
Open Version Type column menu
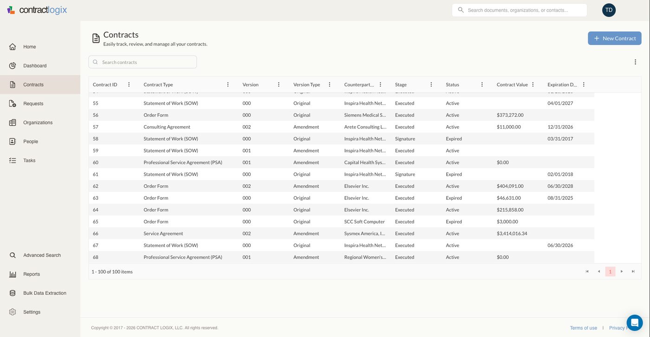pos(330,85)
